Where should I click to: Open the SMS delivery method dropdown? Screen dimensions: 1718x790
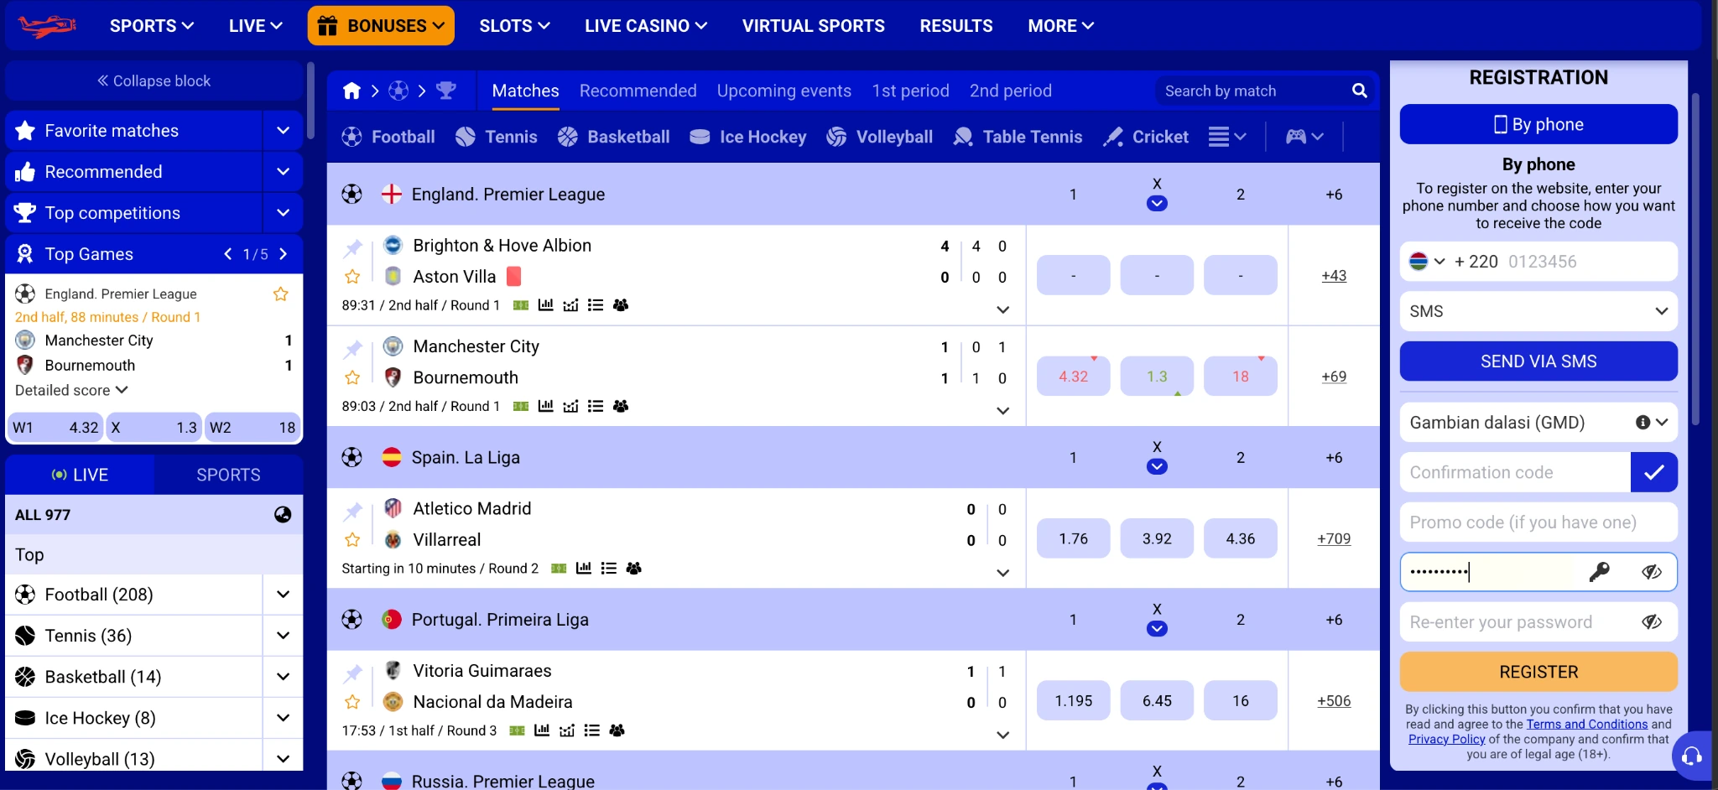[x=1538, y=311]
